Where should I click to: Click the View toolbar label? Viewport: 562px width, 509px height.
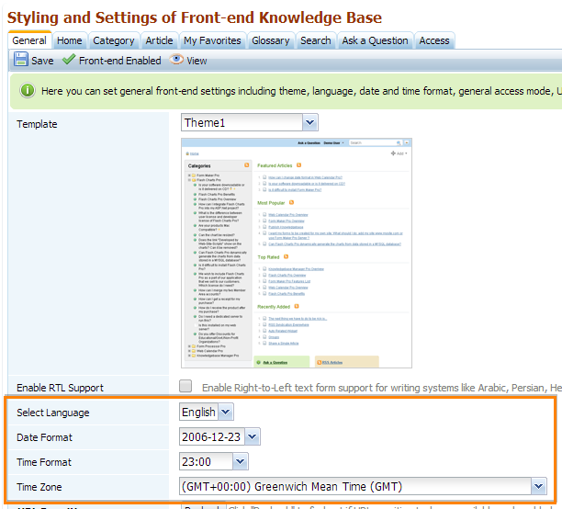tap(197, 61)
